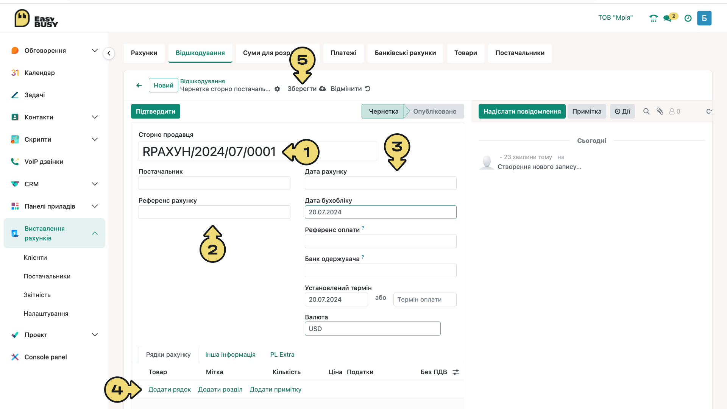The image size is (727, 409).
Task: Click the Підтвердити button
Action: (155, 111)
